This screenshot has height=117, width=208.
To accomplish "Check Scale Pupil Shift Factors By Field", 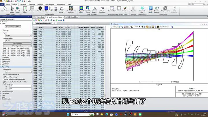I will point(4,80).
